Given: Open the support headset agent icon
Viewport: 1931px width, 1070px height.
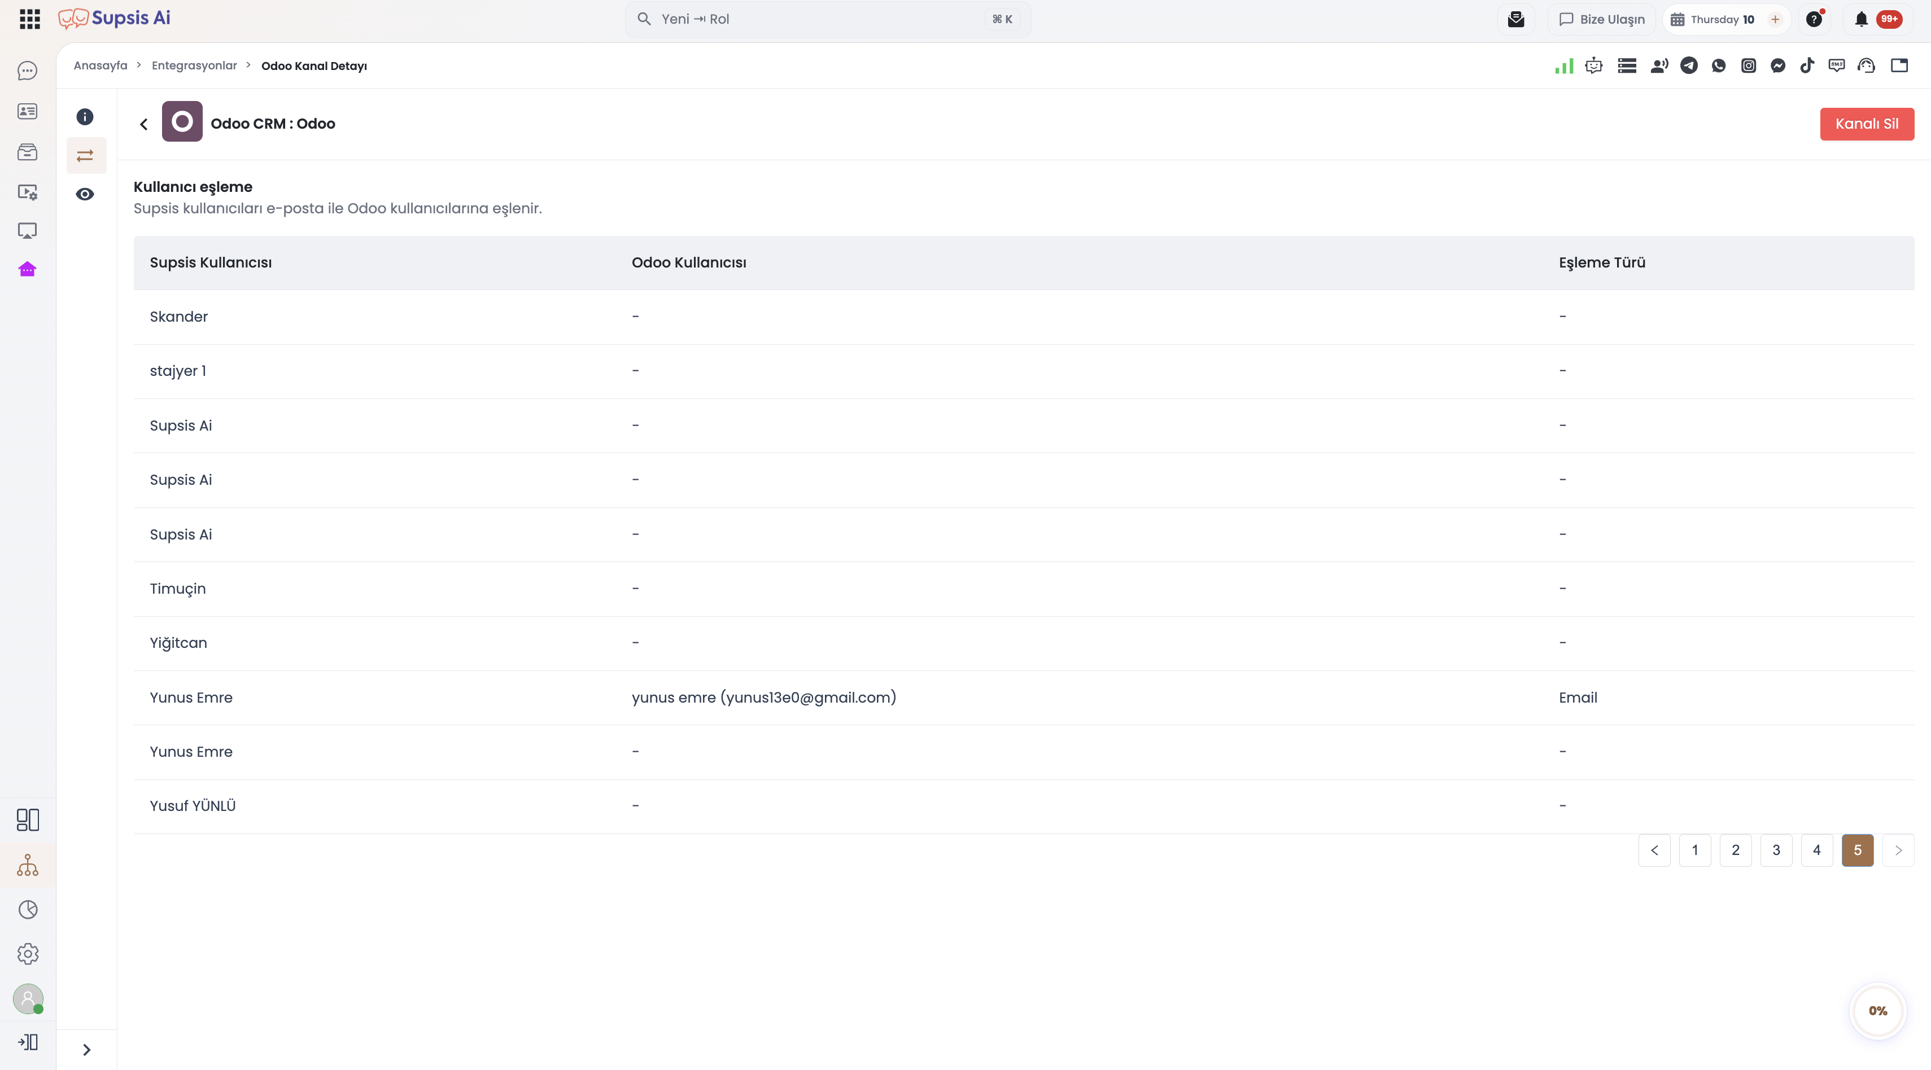Looking at the screenshot, I should pos(1867,66).
